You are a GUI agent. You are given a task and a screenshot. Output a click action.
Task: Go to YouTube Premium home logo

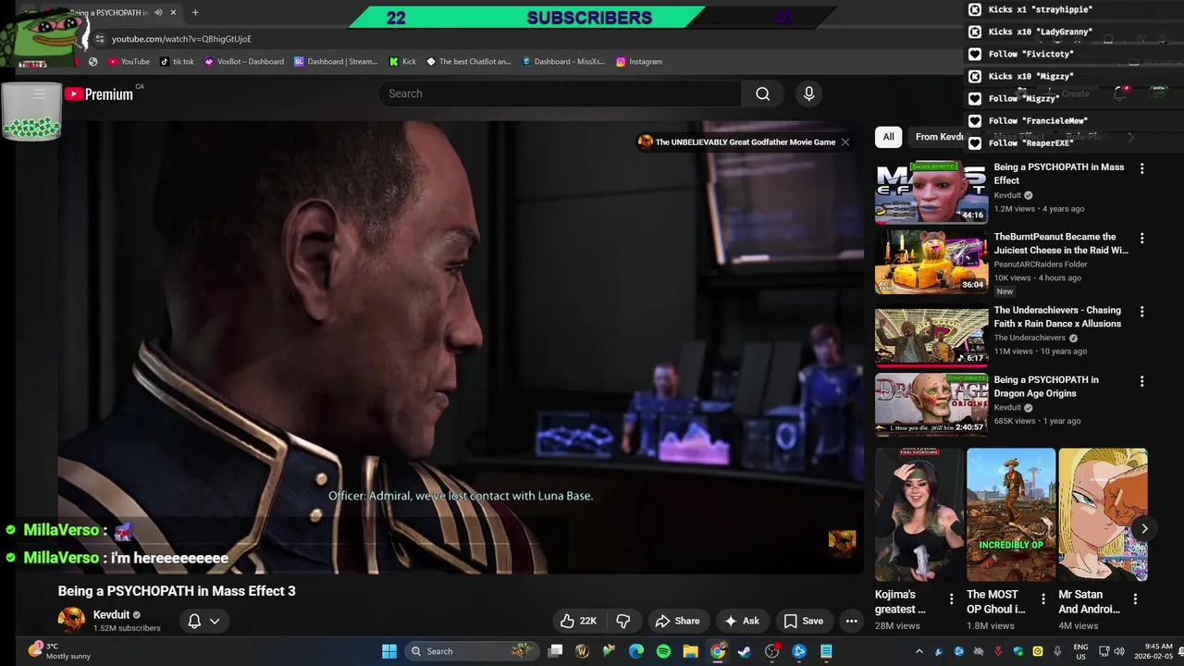point(99,93)
